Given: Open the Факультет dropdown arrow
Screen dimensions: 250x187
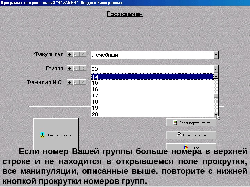Looking at the screenshot, I should pyautogui.click(x=216, y=55).
